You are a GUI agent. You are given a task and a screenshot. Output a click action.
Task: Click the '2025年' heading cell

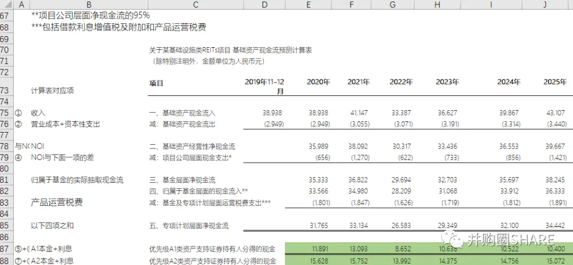tap(555, 83)
